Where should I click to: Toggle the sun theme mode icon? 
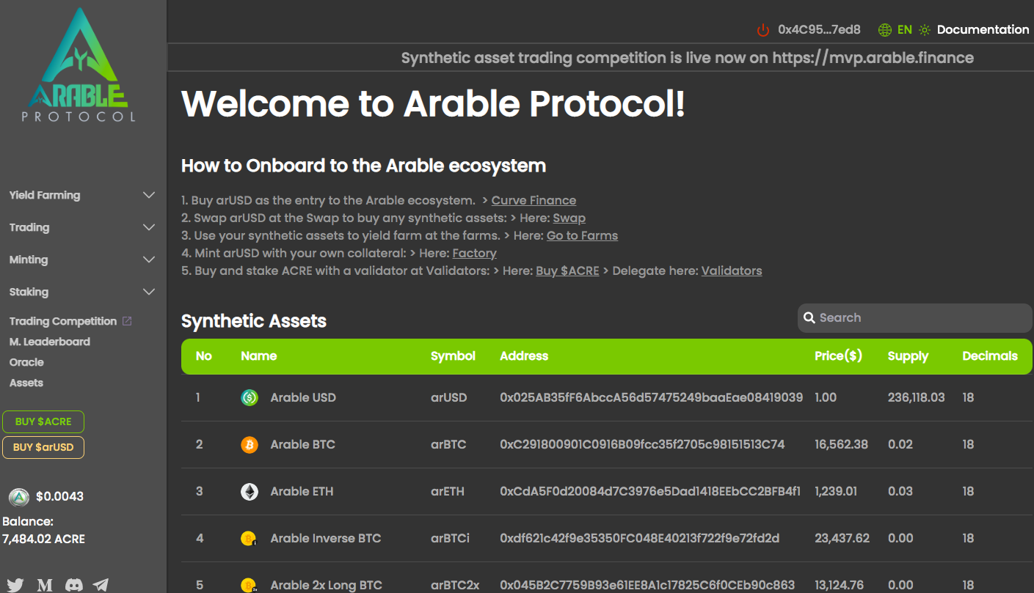tap(925, 30)
